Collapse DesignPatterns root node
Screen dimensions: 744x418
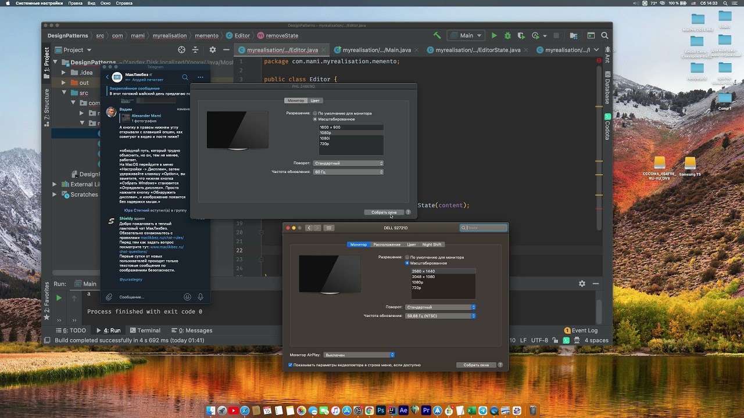coord(56,62)
